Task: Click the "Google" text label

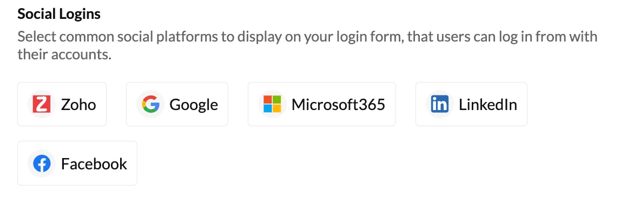Action: click(x=194, y=105)
